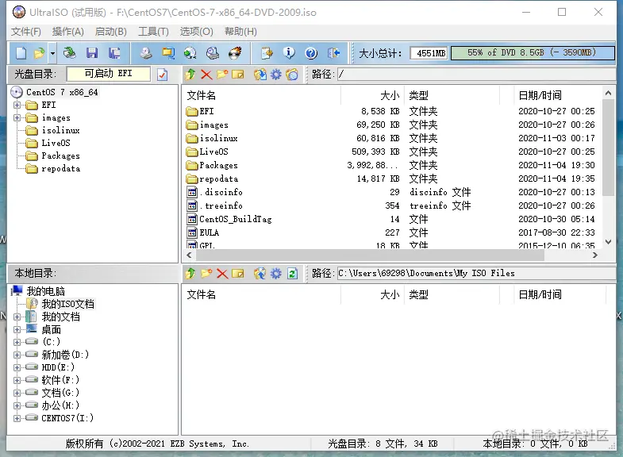Click the Mount to virtual drive icon
The height and width of the screenshot is (457, 623).
point(190,53)
